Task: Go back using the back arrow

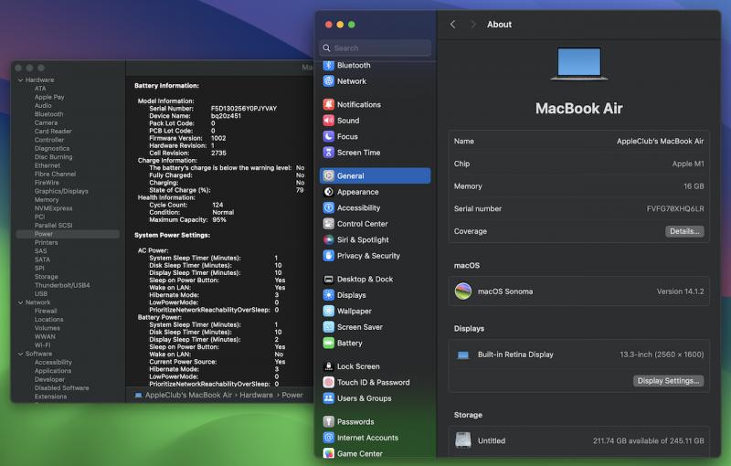Action: click(x=453, y=25)
